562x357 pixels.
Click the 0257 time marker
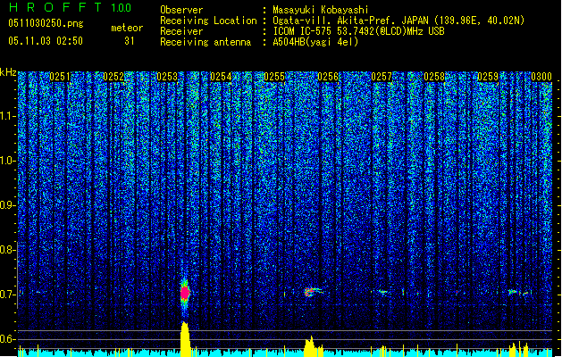382,77
